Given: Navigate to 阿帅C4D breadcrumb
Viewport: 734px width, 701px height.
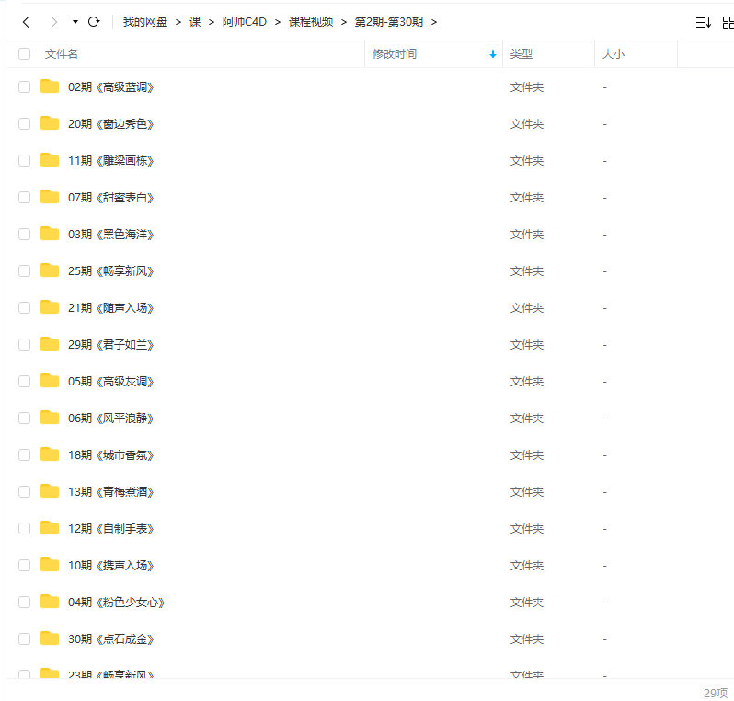Looking at the screenshot, I should (x=244, y=22).
